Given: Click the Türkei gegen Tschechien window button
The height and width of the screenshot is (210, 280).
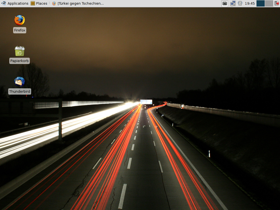Looking at the screenshot, I should click(80, 4).
